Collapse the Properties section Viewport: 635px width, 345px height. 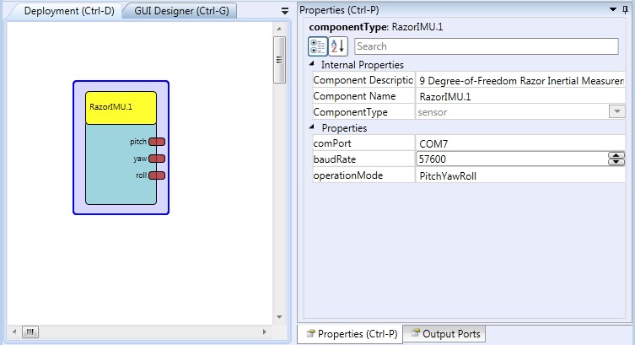311,127
